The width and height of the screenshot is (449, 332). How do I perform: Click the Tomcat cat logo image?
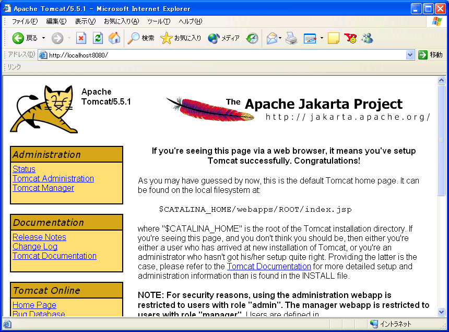pyautogui.click(x=43, y=109)
